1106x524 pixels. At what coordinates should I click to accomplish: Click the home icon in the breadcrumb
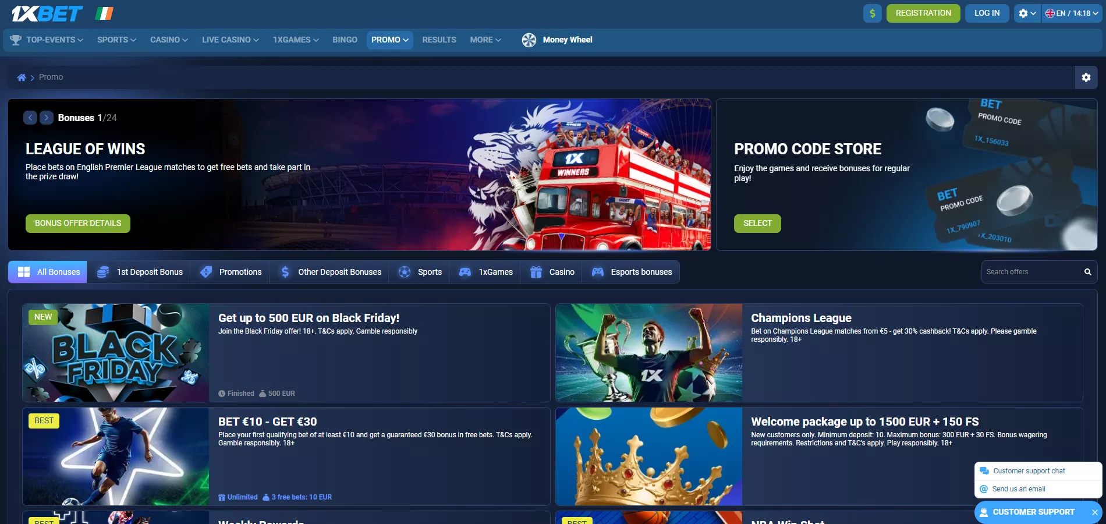click(22, 77)
